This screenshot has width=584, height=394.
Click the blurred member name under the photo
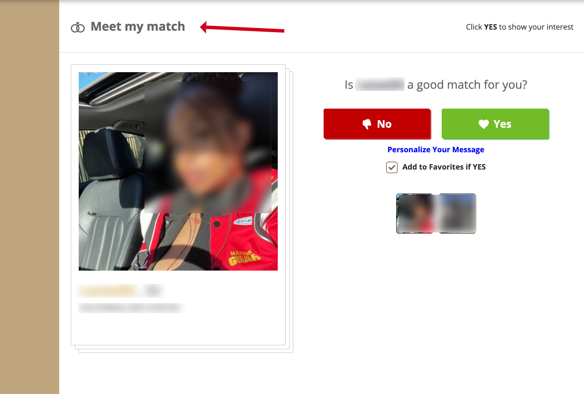point(108,290)
